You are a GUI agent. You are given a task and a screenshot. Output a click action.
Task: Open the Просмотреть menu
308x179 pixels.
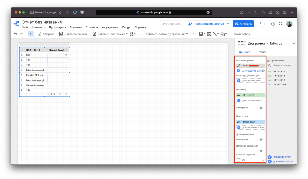(x=57, y=27)
